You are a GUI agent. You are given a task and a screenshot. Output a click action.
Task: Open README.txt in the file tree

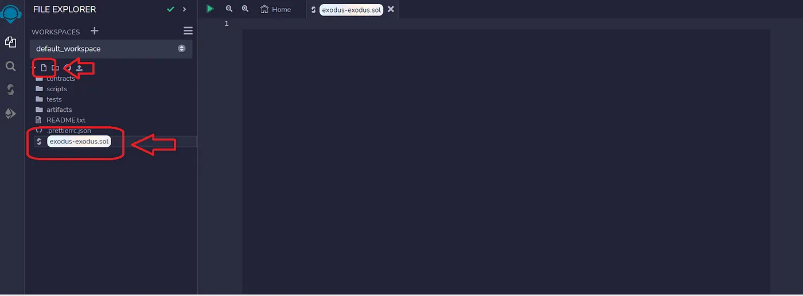point(65,120)
